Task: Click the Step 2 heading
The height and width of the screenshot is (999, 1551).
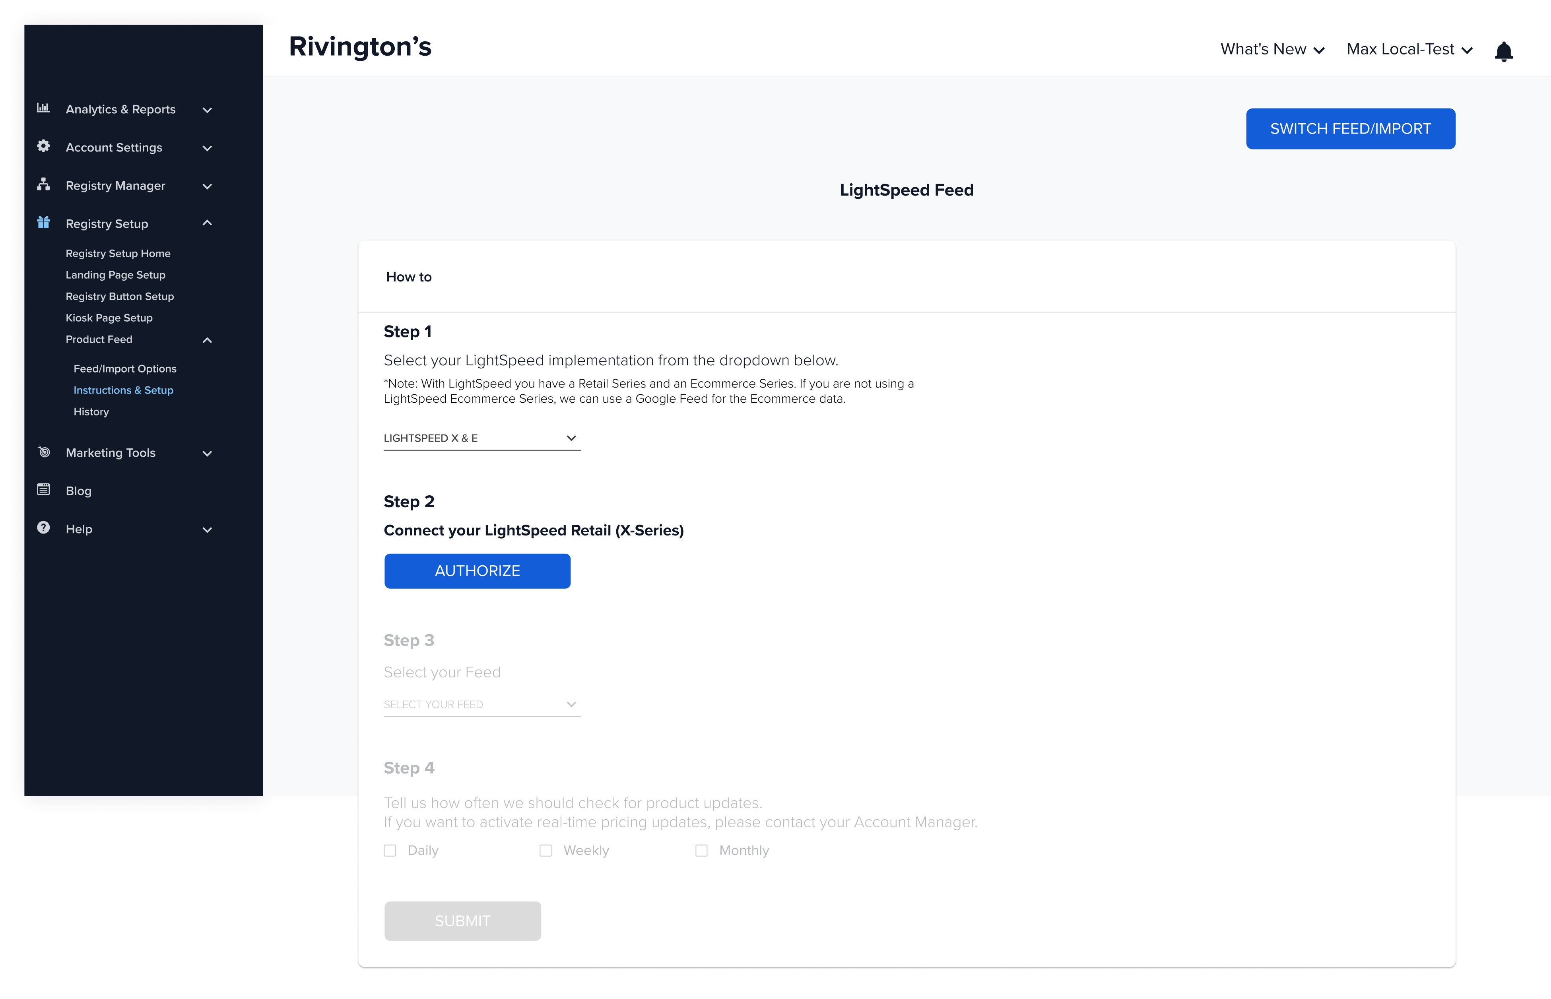Action: click(x=409, y=501)
